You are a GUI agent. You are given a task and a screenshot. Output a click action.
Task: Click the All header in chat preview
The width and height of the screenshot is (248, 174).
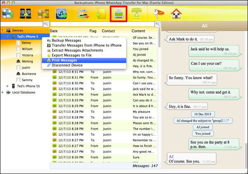pyautogui.click(x=205, y=26)
